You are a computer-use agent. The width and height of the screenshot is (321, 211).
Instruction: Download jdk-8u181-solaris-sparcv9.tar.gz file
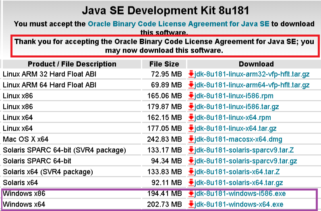pyautogui.click(x=246, y=161)
